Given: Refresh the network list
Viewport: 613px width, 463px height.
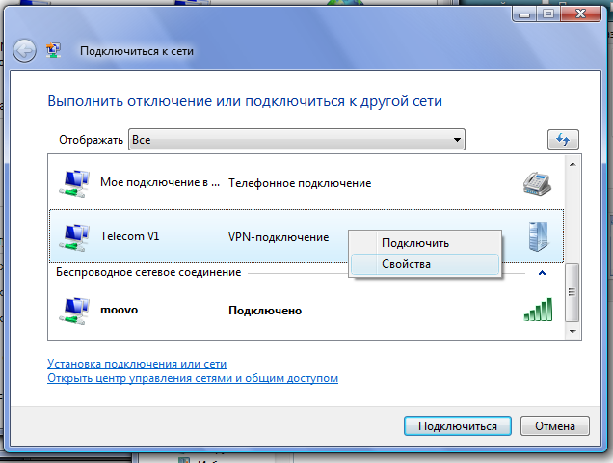Looking at the screenshot, I should (563, 139).
